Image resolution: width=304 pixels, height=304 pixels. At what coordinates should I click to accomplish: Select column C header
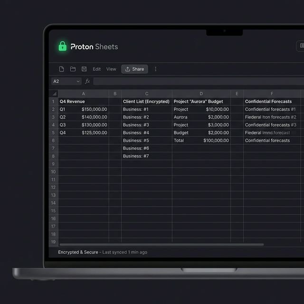(147, 94)
